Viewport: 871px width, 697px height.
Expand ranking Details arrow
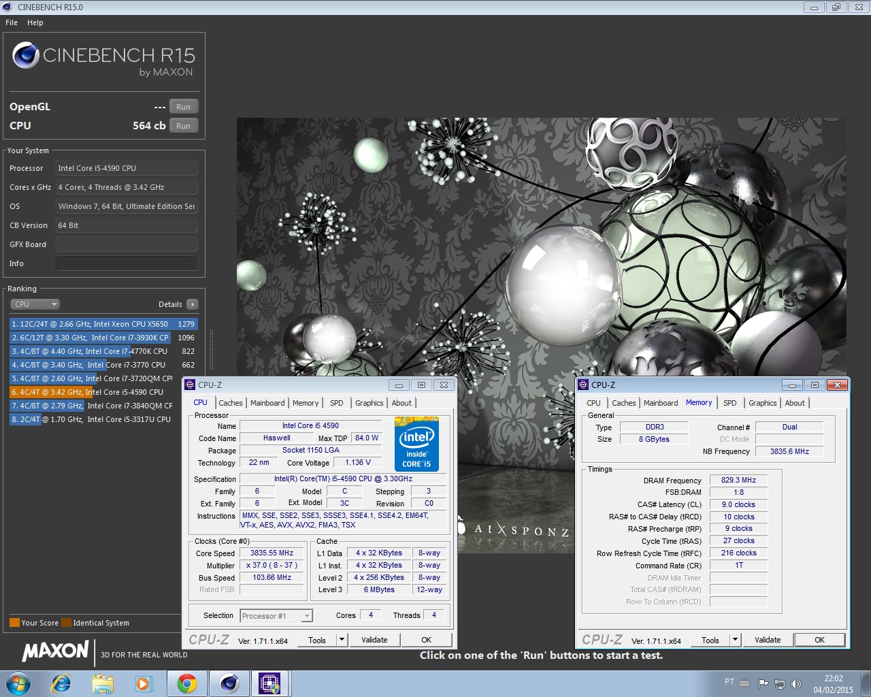click(193, 304)
